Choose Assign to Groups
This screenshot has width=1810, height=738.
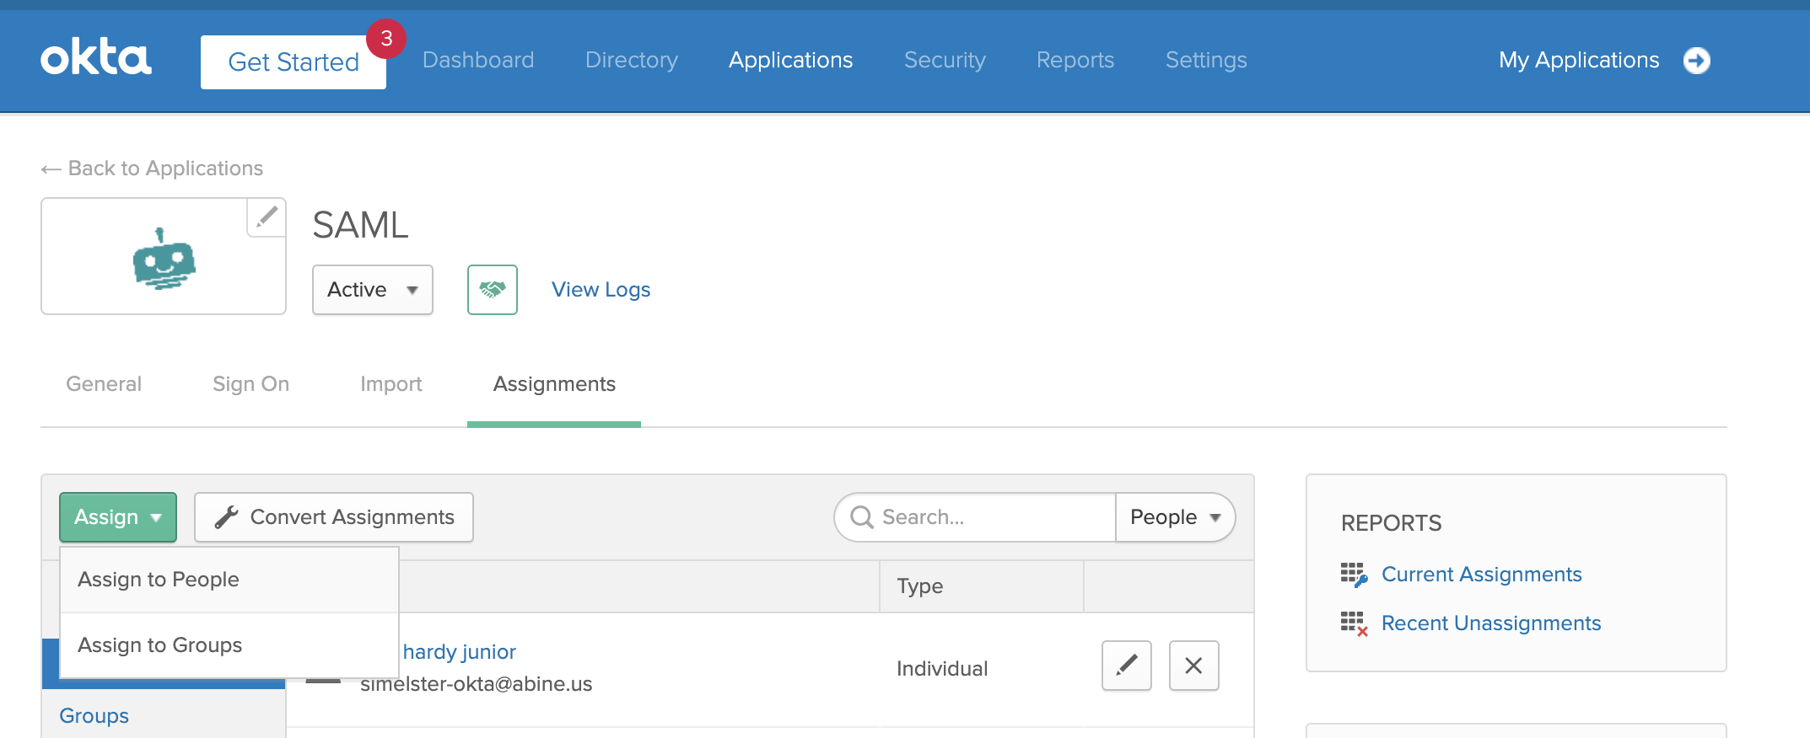pyautogui.click(x=229, y=645)
